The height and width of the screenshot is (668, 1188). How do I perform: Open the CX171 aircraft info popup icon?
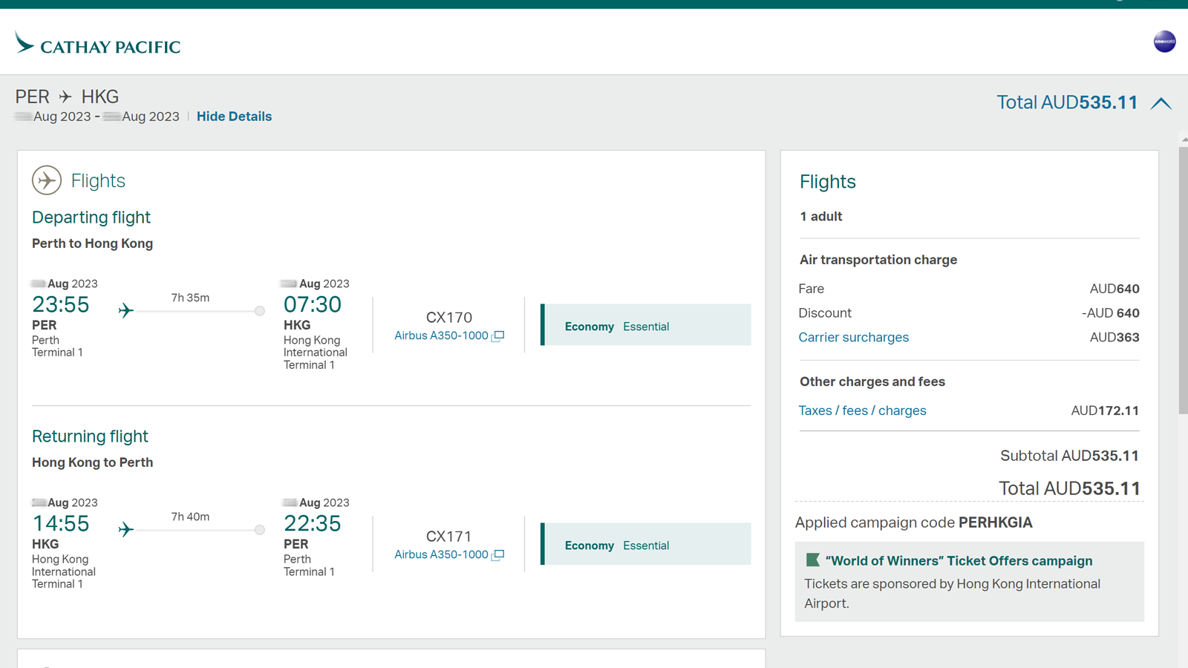(x=498, y=554)
